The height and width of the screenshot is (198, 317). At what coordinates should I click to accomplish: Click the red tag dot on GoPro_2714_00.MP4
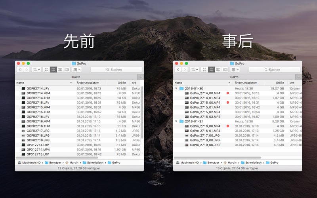[x=228, y=93]
